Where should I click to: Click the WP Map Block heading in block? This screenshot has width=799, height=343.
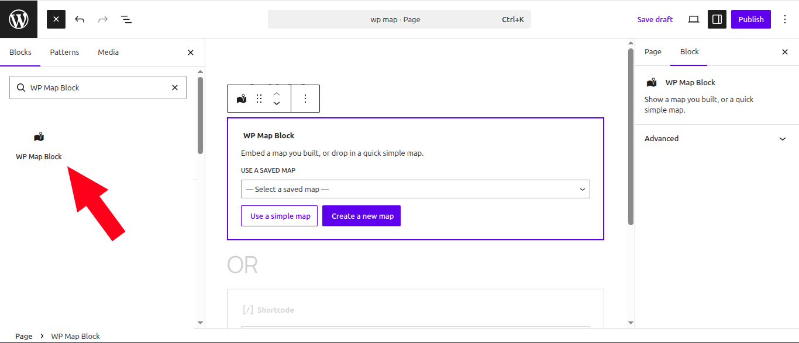268,135
